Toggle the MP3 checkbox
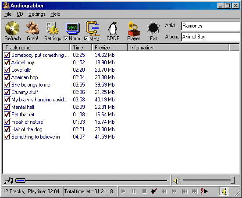 click(x=86, y=39)
